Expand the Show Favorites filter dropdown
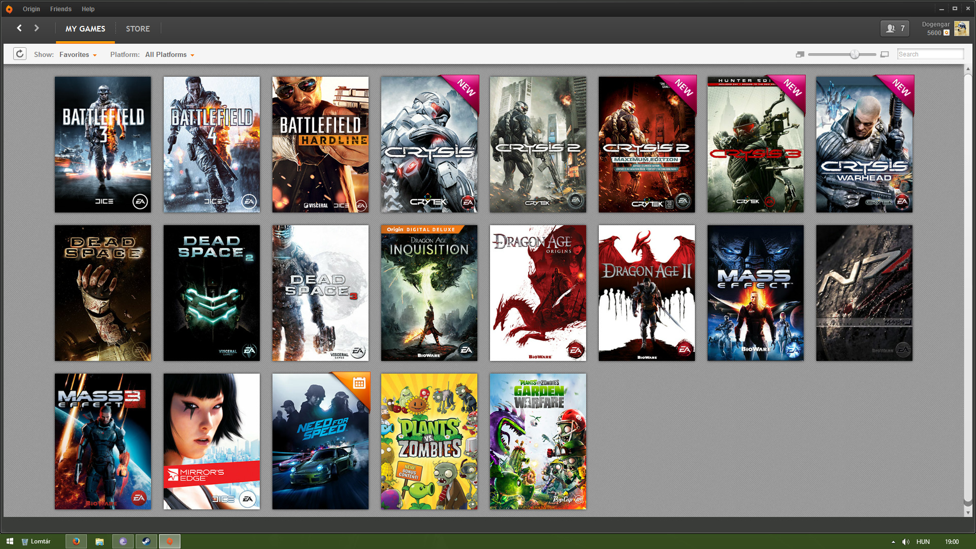976x549 pixels. [x=78, y=54]
